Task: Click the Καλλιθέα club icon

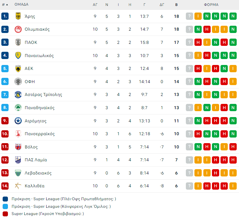Action: pos(18,186)
